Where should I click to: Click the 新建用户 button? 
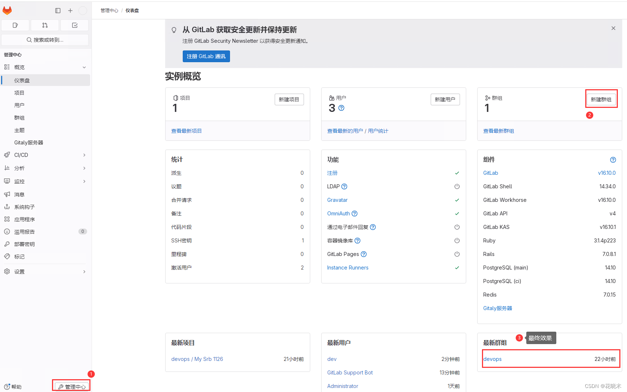click(445, 99)
